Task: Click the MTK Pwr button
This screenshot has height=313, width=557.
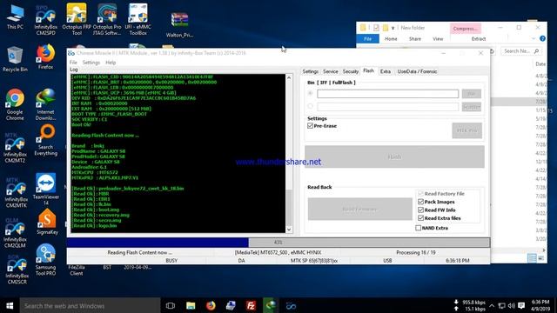Action: pos(466,130)
